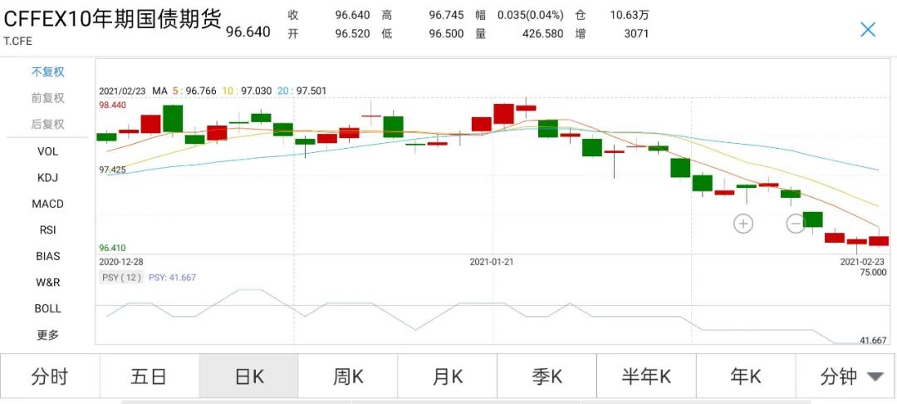
Task: Click the CFFEX10年期国债期货 title
Action: (x=112, y=19)
